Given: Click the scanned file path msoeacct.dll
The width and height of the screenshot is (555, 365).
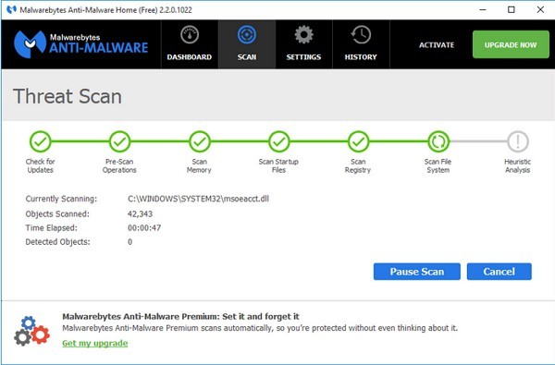Looking at the screenshot, I should pos(198,199).
